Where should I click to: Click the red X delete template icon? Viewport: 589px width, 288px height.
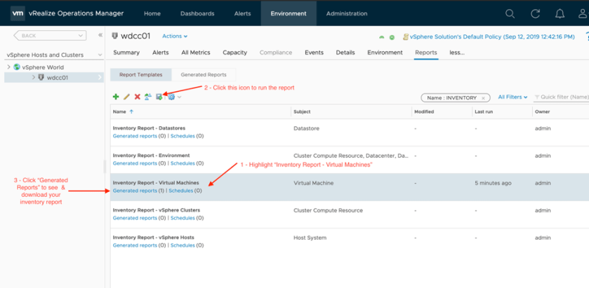tap(137, 97)
